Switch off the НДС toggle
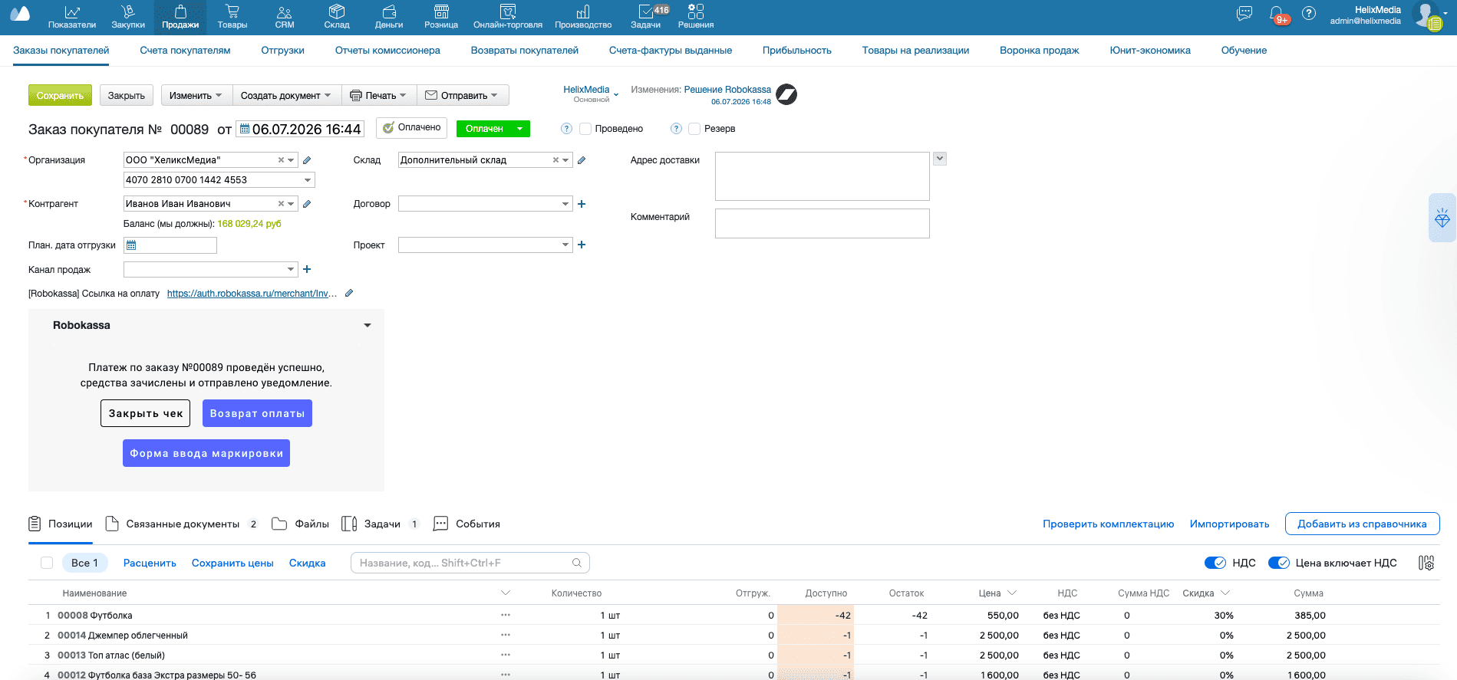Screen dimensions: 1457x680 pos(1215,563)
